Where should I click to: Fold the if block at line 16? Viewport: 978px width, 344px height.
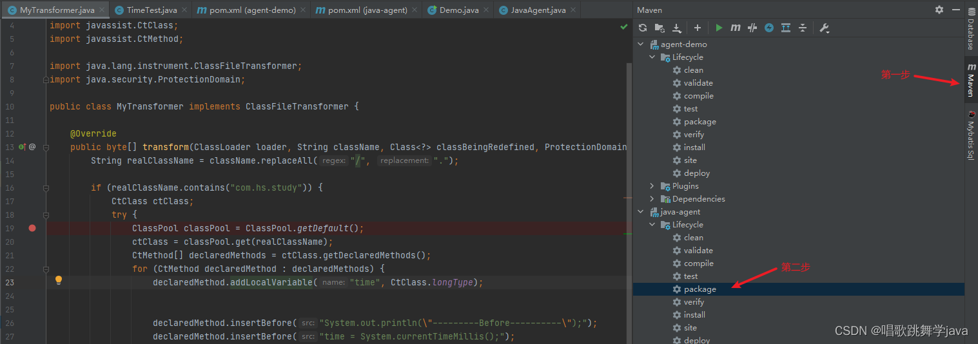[46, 188]
